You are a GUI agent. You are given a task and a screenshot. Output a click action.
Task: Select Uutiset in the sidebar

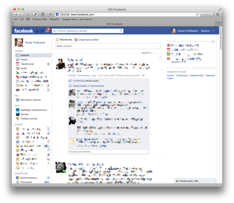[x=33, y=55]
